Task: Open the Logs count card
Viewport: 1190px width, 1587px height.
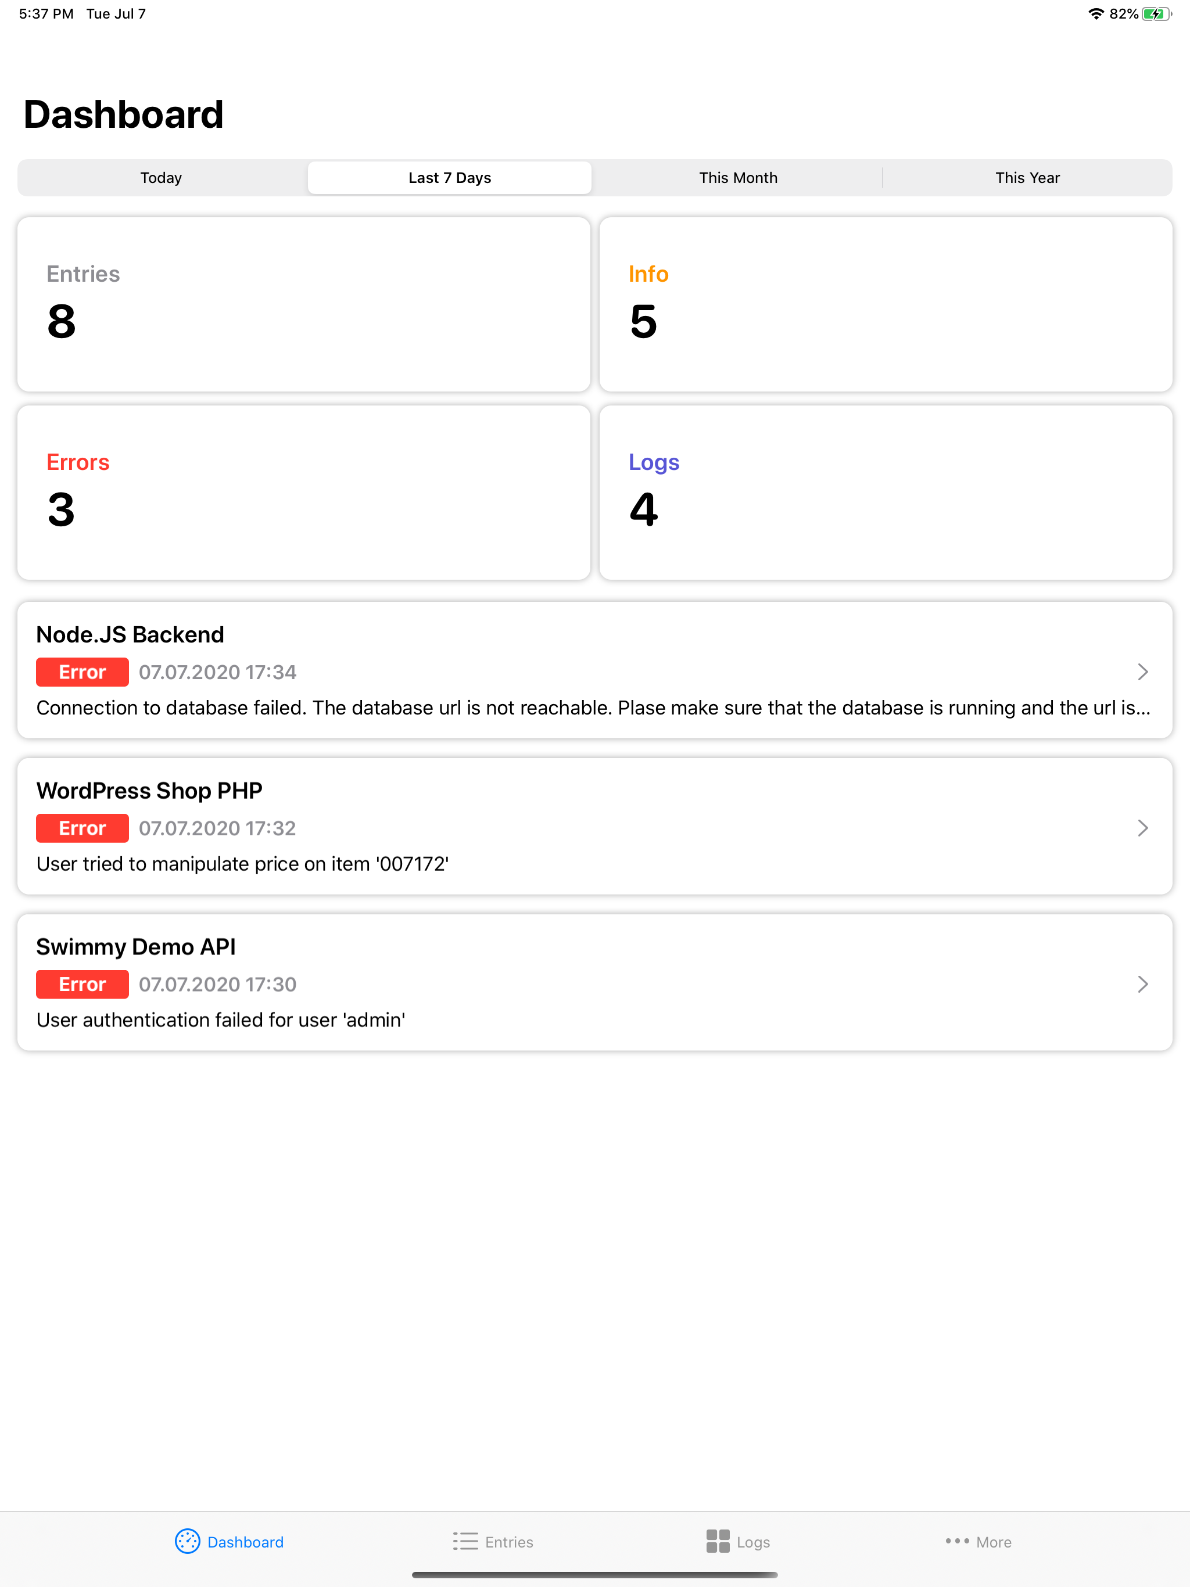Action: [886, 493]
